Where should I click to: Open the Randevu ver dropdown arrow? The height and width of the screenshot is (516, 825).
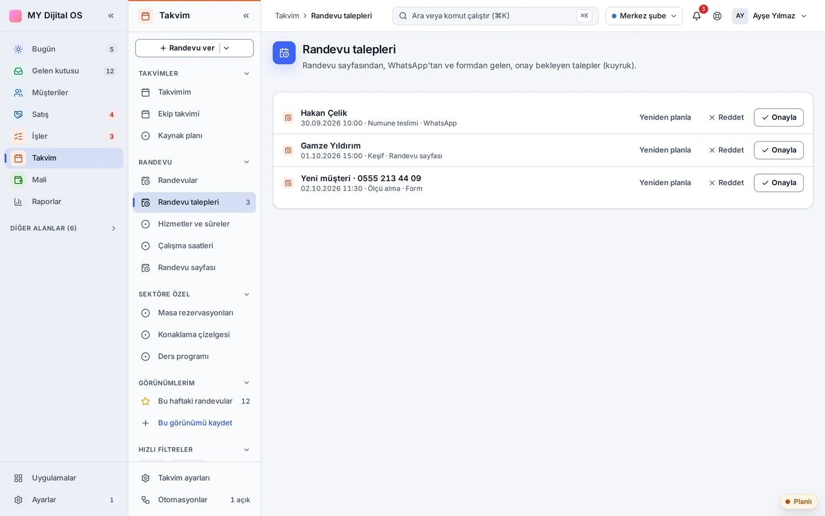pos(226,48)
